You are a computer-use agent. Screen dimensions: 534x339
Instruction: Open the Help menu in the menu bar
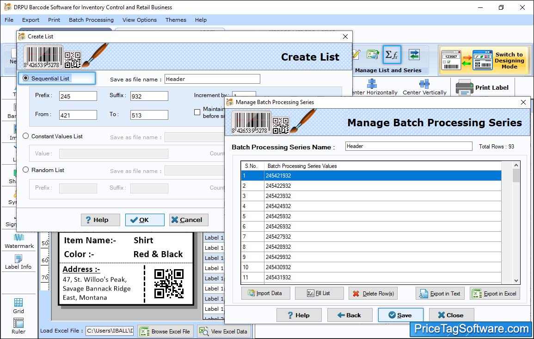tap(201, 20)
